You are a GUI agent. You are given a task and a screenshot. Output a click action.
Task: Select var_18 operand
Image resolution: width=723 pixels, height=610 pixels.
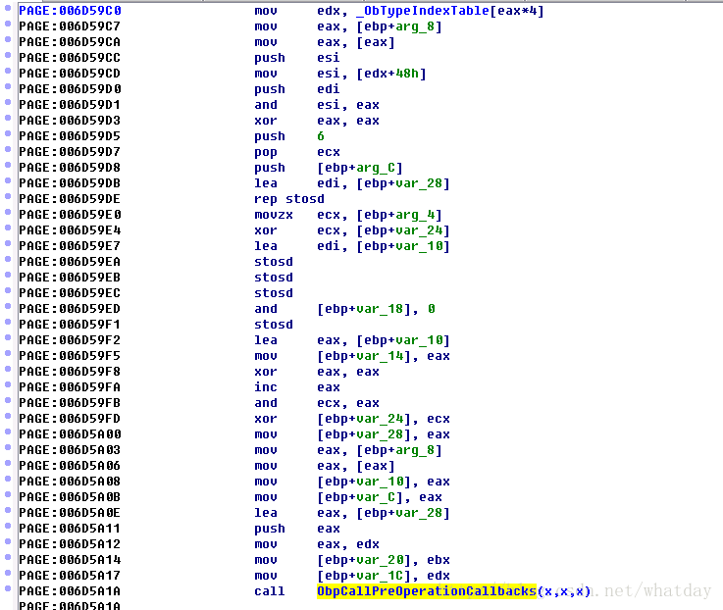coord(380,309)
